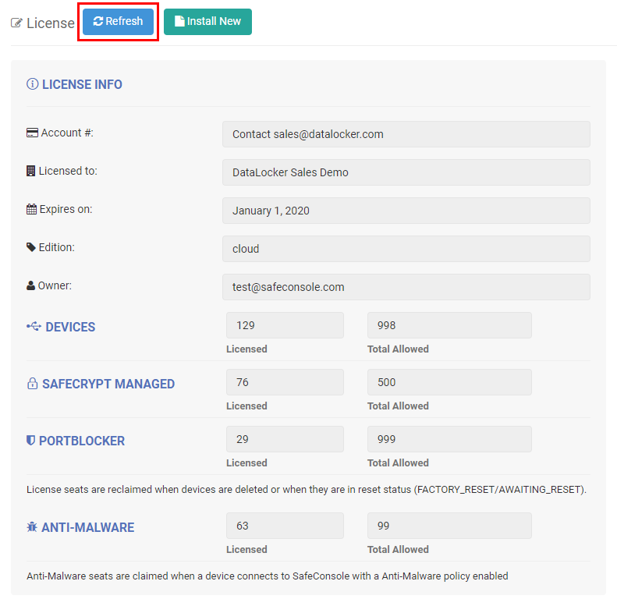
Task: Click the Licensed to building icon
Action: click(30, 171)
